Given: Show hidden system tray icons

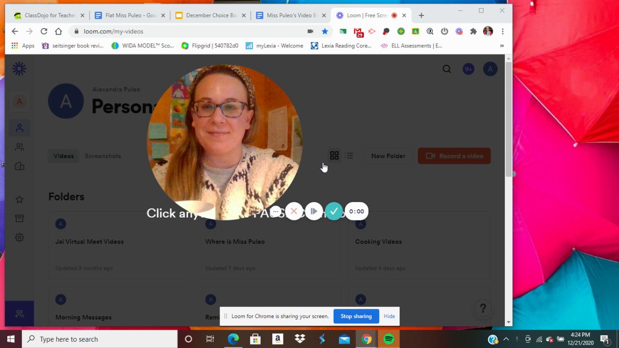Looking at the screenshot, I should [506, 339].
